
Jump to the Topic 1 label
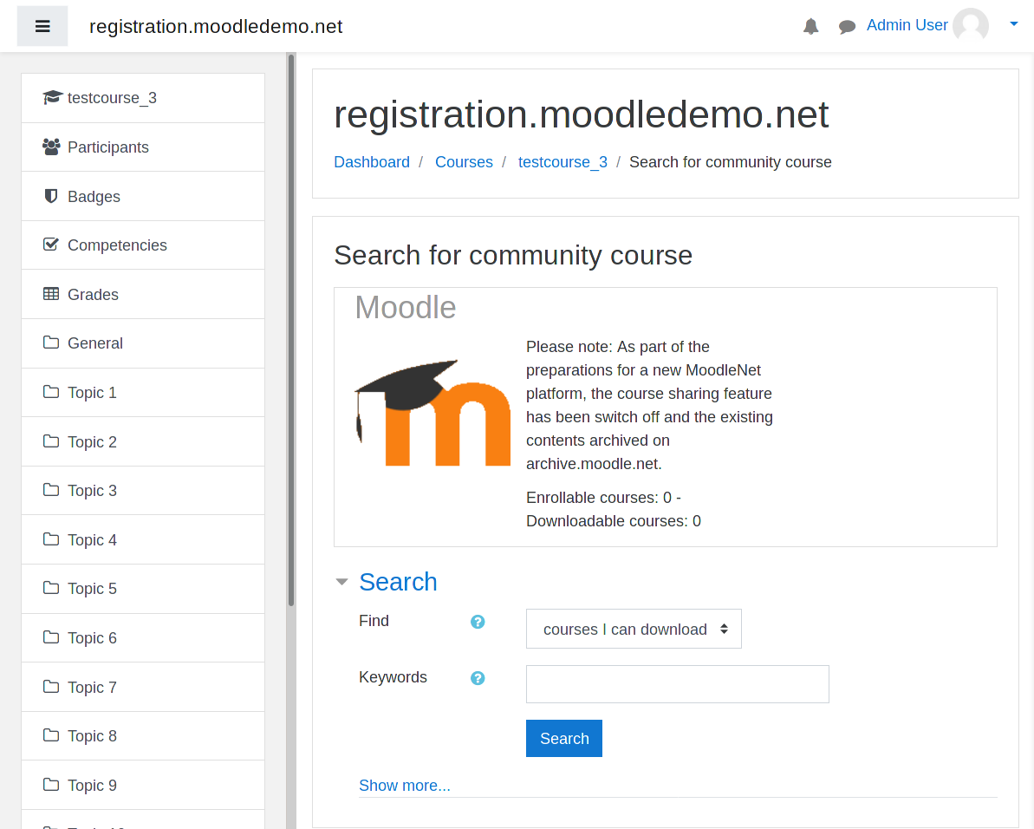pyautogui.click(x=93, y=393)
